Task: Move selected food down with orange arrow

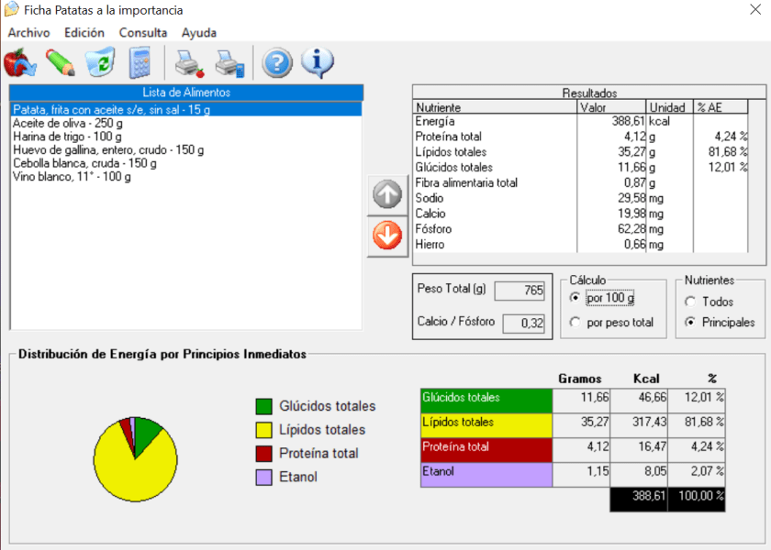Action: pos(387,236)
